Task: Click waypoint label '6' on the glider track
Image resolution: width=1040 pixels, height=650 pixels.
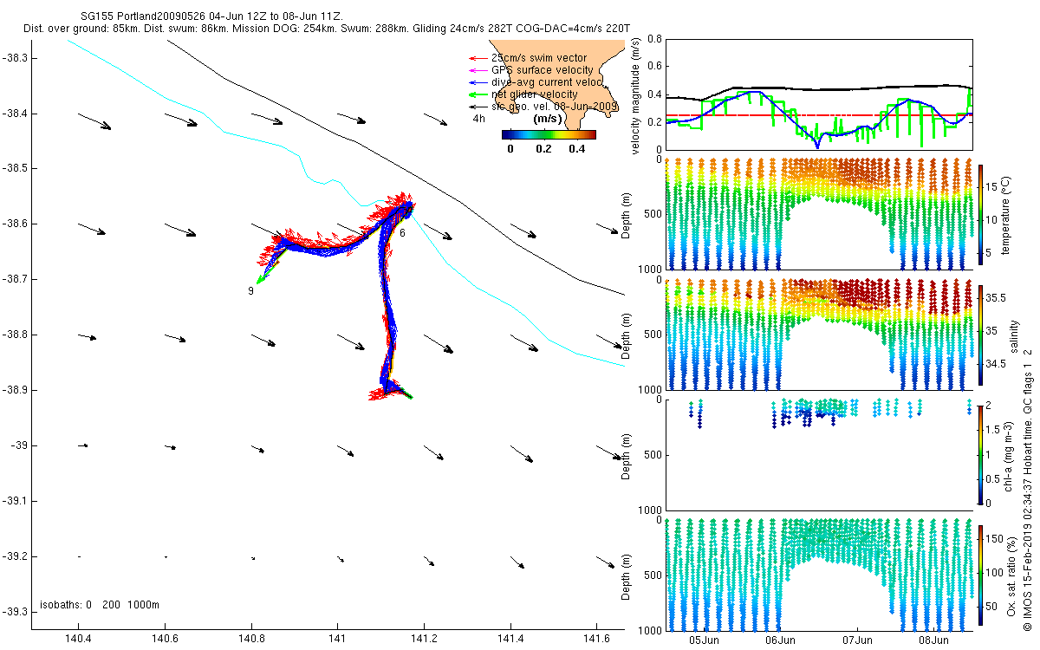Action: click(x=403, y=233)
